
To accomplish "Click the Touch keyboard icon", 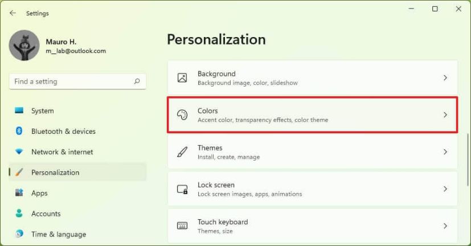I will click(182, 226).
